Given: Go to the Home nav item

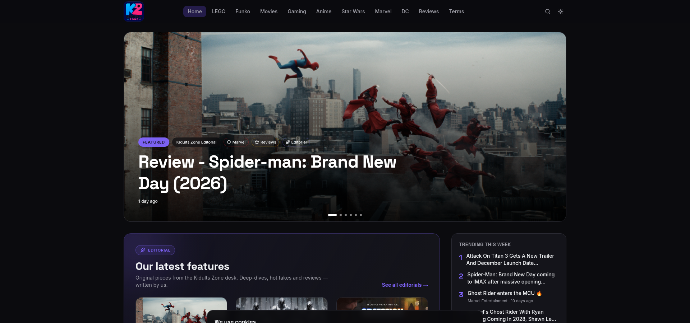Looking at the screenshot, I should coord(195,11).
